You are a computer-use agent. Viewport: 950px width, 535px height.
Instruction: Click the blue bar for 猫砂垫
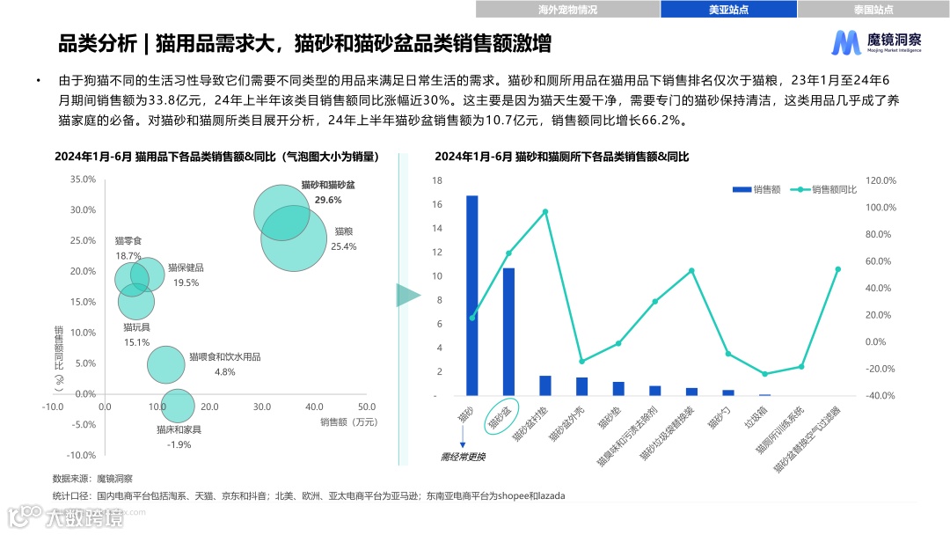click(618, 388)
